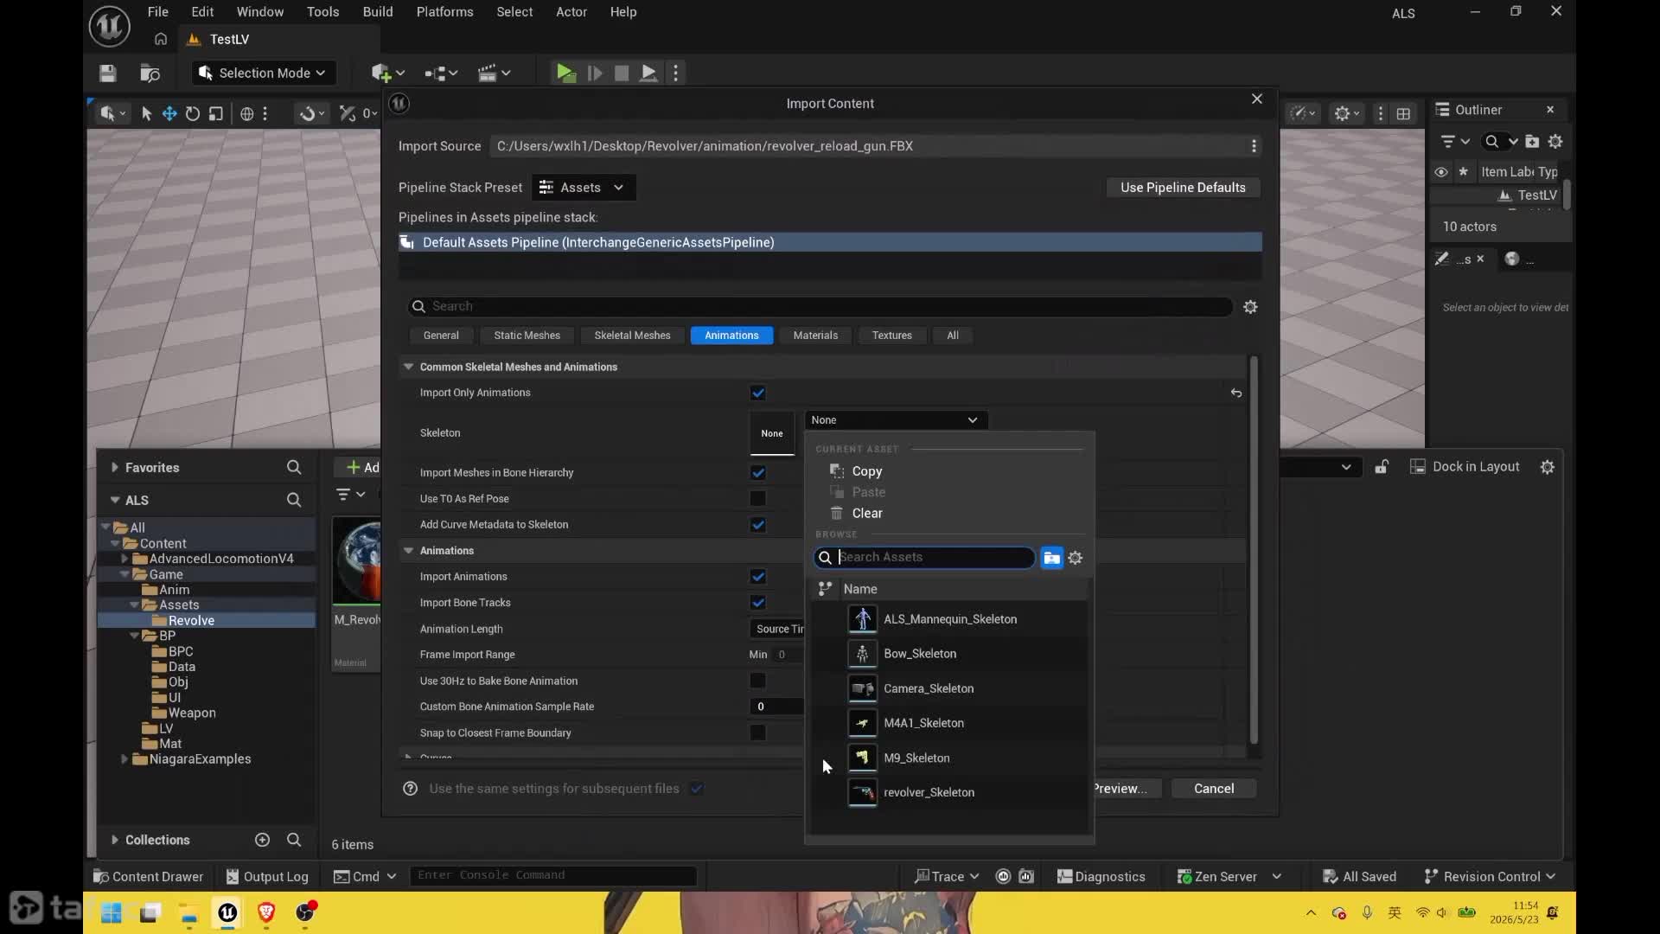The image size is (1660, 934).
Task: Add new folder in Outliner
Action: tap(1532, 142)
